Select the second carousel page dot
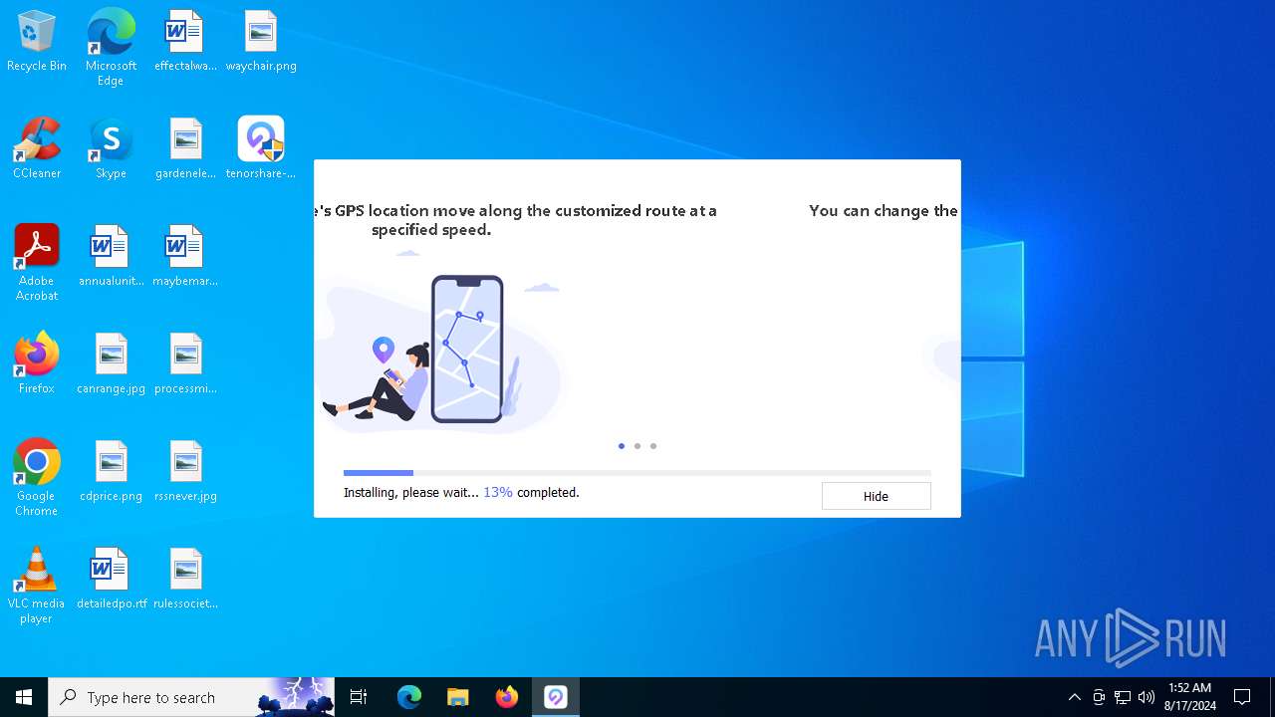This screenshot has height=717, width=1275. click(637, 446)
